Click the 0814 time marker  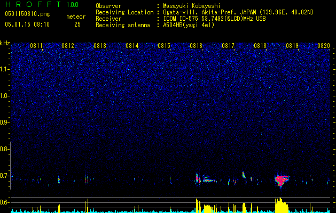(132, 46)
